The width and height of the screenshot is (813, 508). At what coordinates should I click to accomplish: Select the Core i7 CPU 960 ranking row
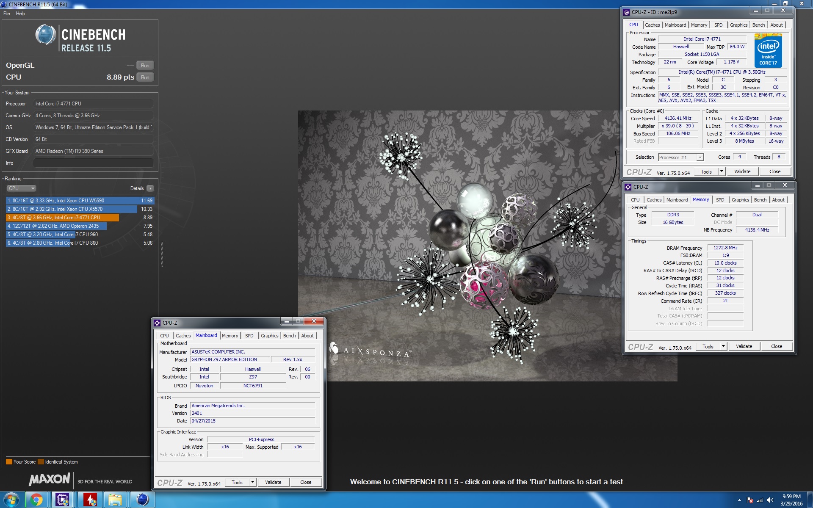pyautogui.click(x=80, y=235)
